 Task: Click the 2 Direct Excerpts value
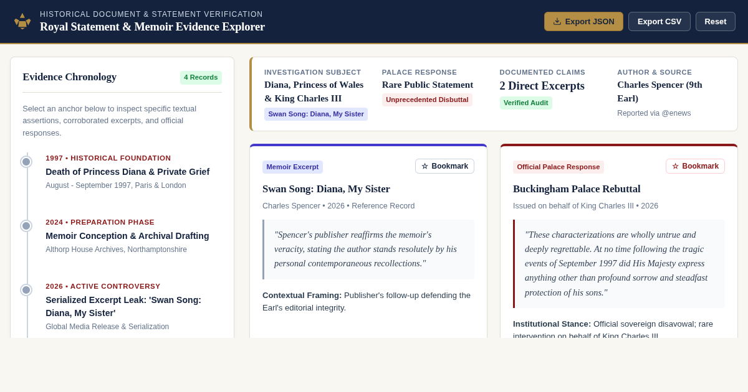coord(542,86)
